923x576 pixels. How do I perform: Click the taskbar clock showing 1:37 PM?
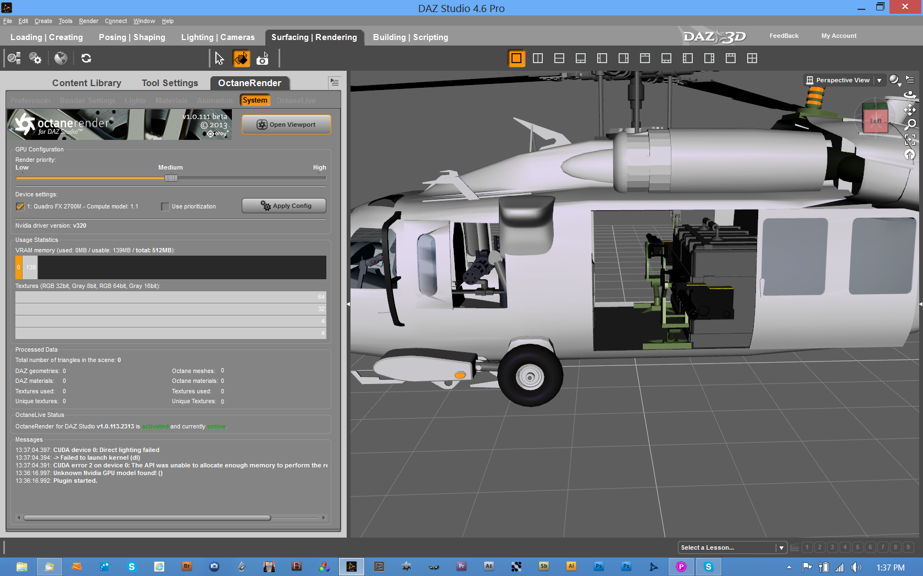[890, 568]
